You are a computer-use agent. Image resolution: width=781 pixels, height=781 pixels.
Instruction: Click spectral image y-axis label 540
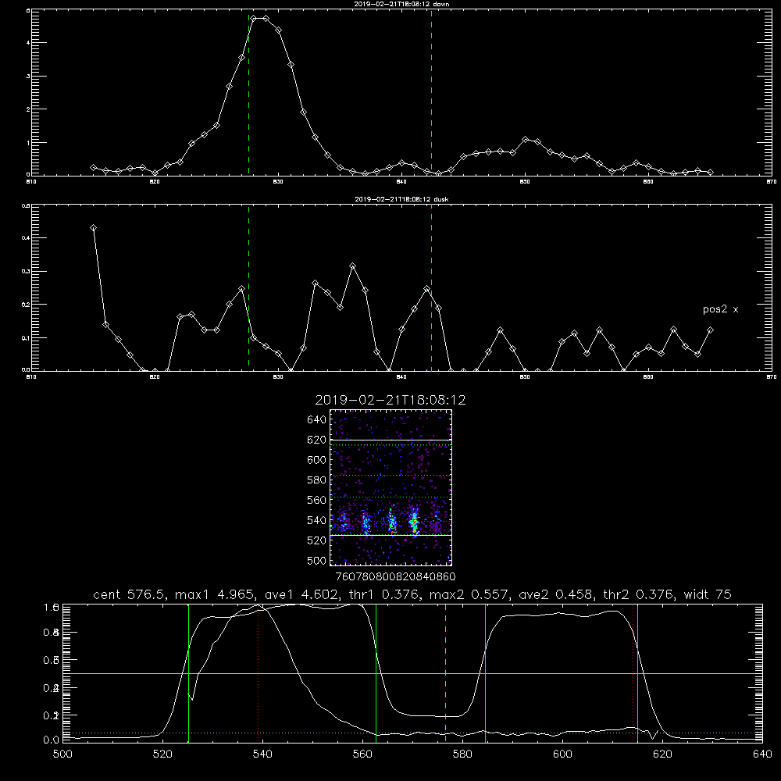tap(316, 520)
